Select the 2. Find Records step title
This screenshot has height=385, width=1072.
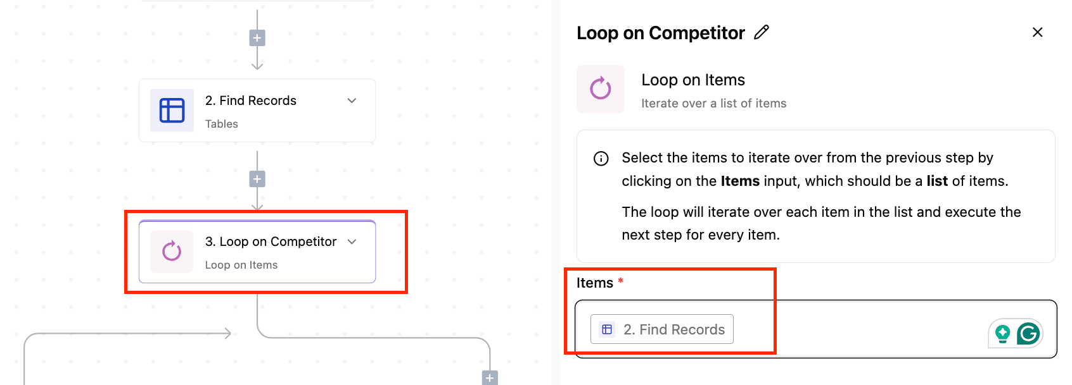click(251, 101)
